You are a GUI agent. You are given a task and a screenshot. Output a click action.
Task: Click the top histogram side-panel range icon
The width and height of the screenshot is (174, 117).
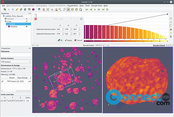171,19
